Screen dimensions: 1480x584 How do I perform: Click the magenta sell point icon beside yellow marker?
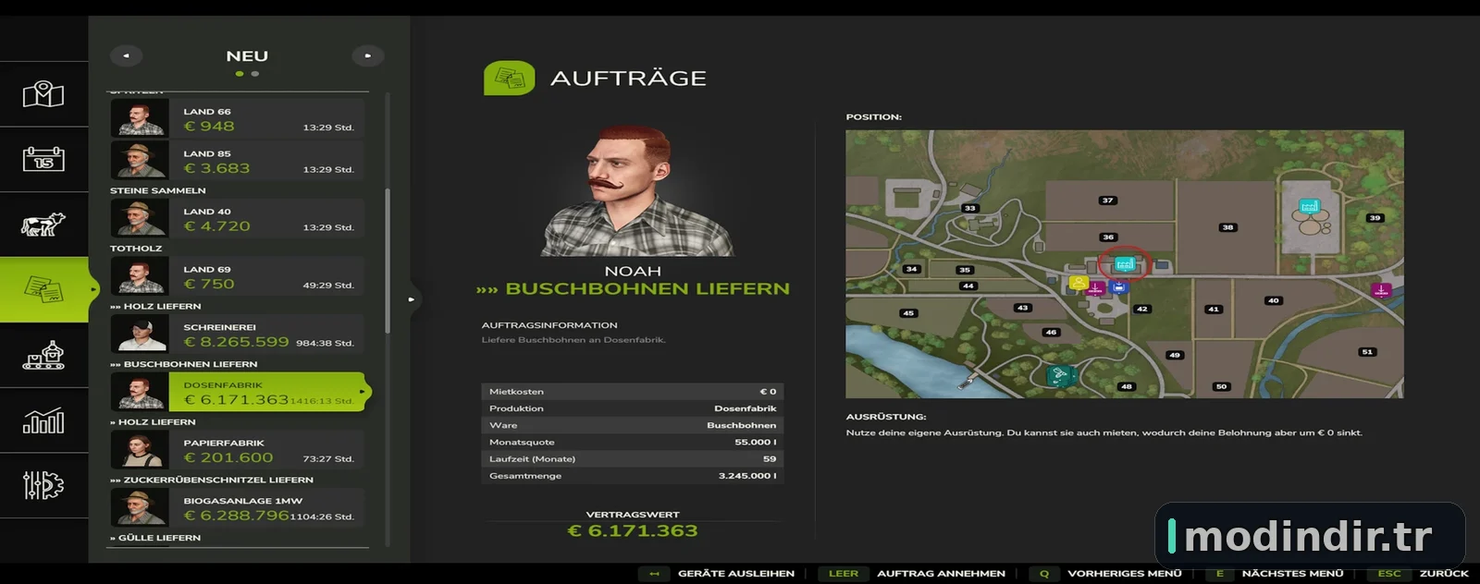point(1095,287)
